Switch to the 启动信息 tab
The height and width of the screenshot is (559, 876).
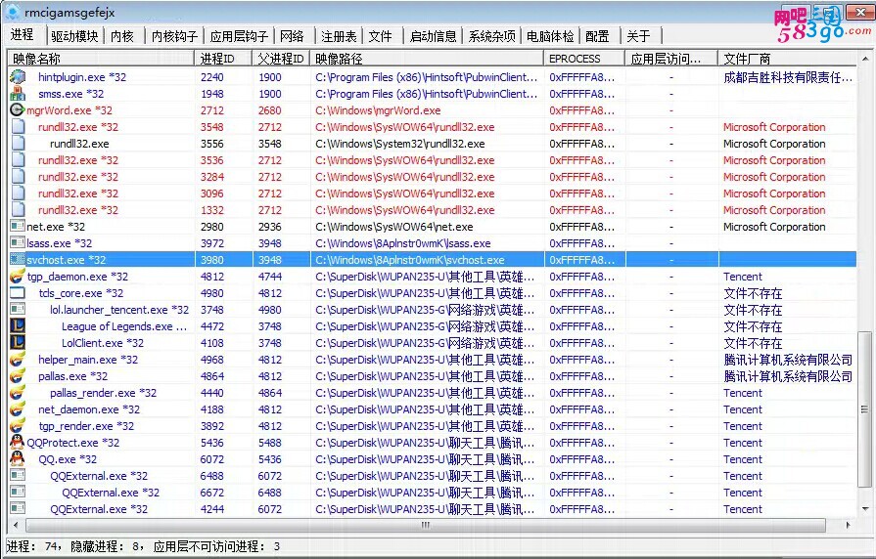click(433, 36)
